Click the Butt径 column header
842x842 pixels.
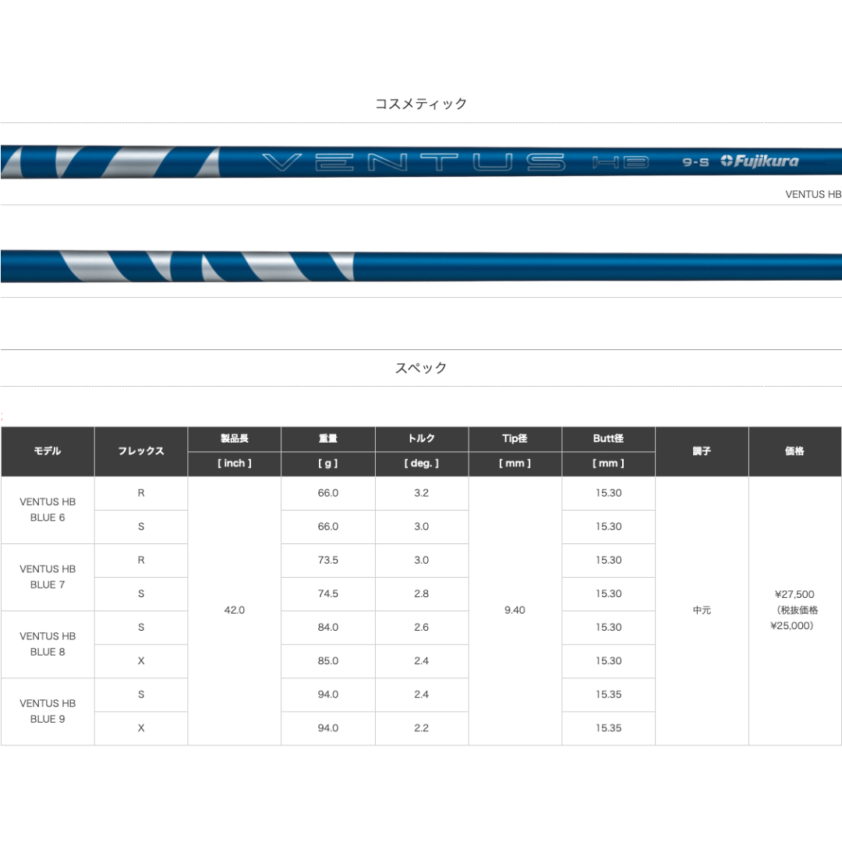coord(608,438)
